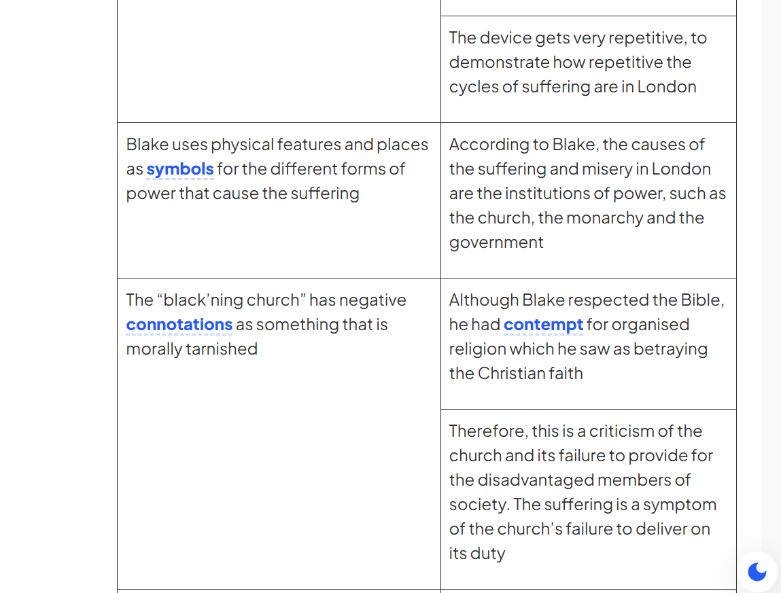Click 'power that cause the suffering' line

coord(243,193)
